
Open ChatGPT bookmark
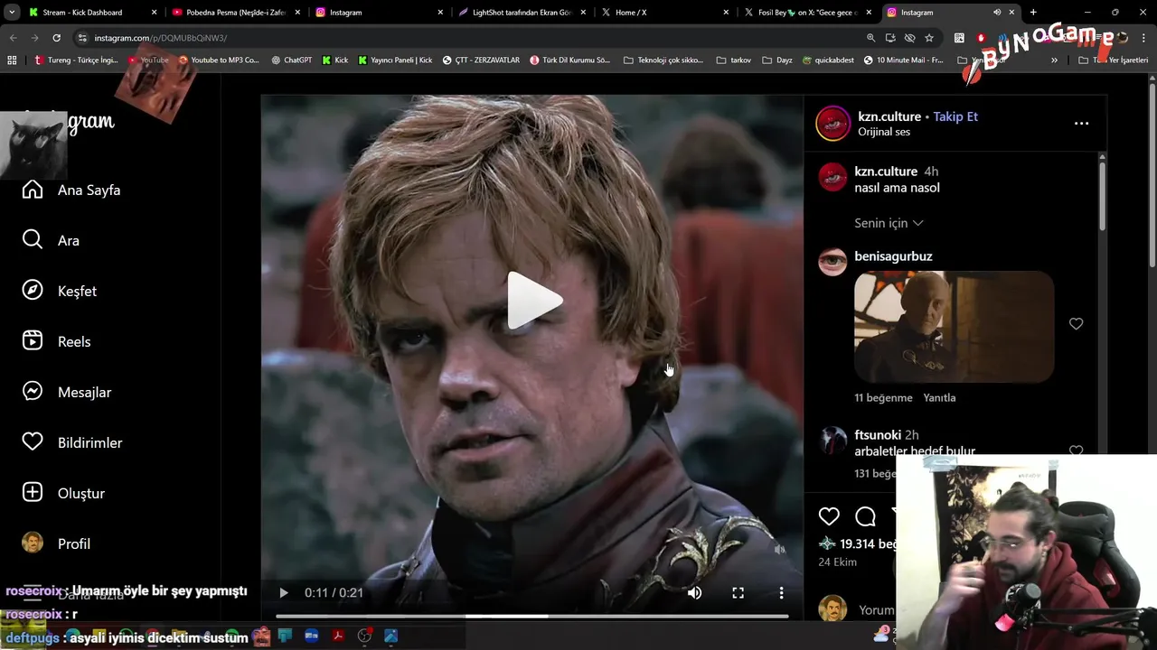click(291, 60)
